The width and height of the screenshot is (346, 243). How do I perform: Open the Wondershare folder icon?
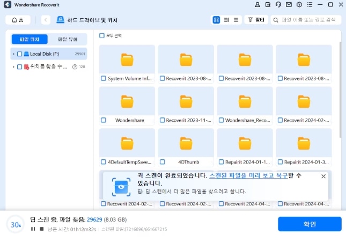[x=127, y=101]
